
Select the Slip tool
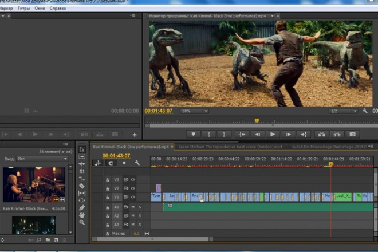click(82, 193)
